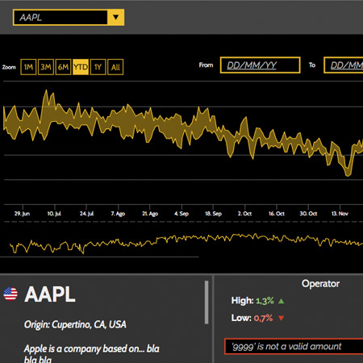Click the '21. Ago' axis label
The width and height of the screenshot is (363, 363).
coord(150,214)
